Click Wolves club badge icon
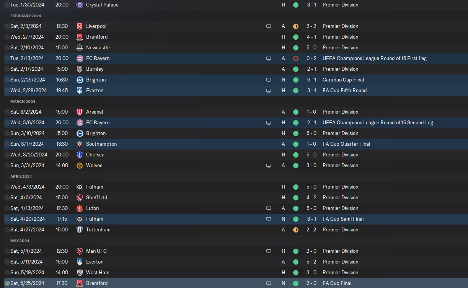Image resolution: width=468 pixels, height=288 pixels. point(80,166)
